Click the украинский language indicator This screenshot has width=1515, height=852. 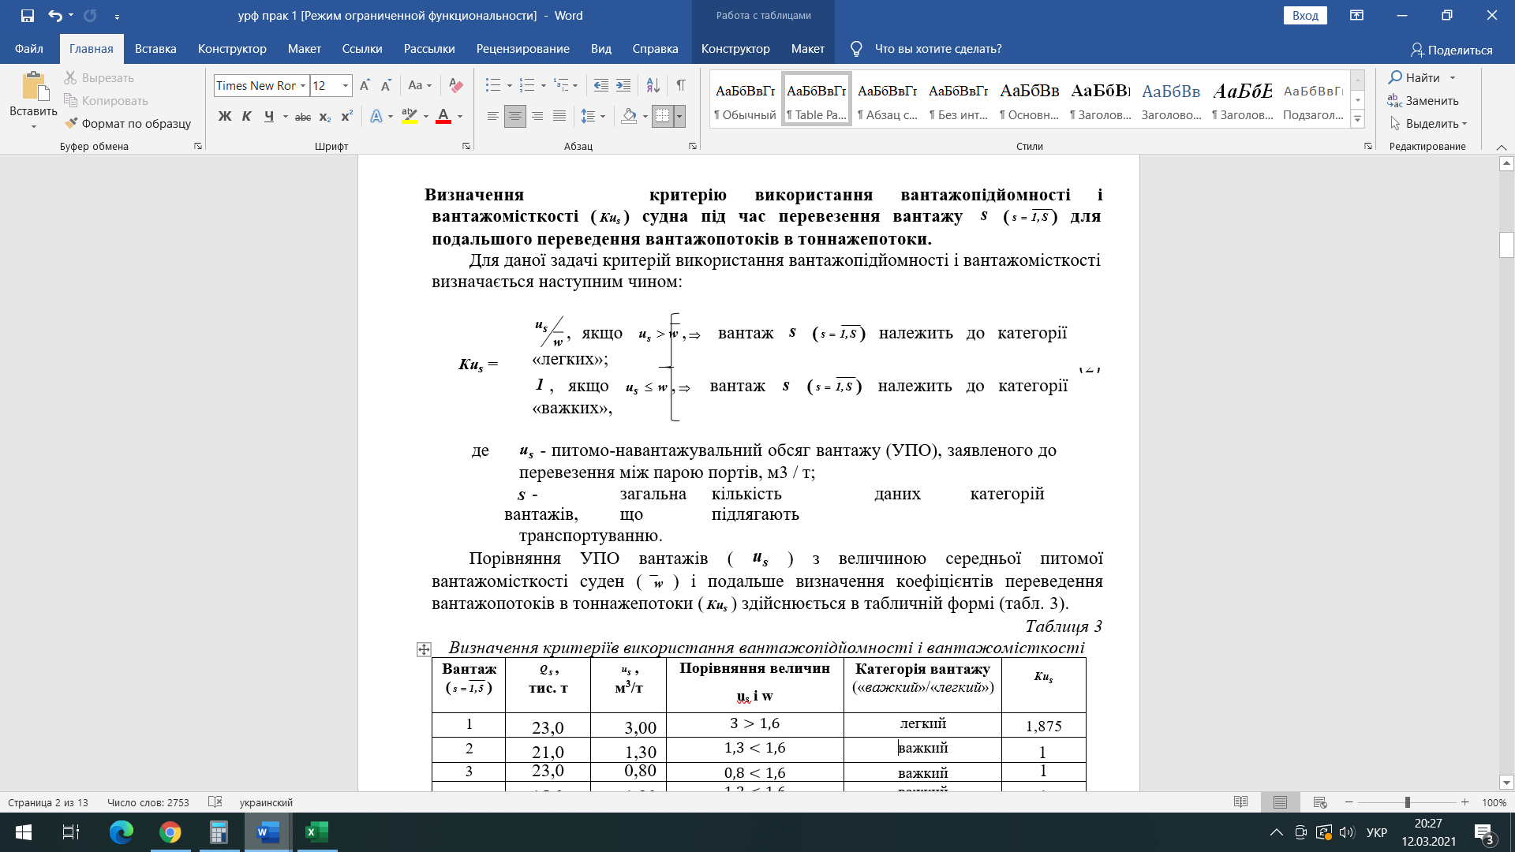[x=266, y=802]
